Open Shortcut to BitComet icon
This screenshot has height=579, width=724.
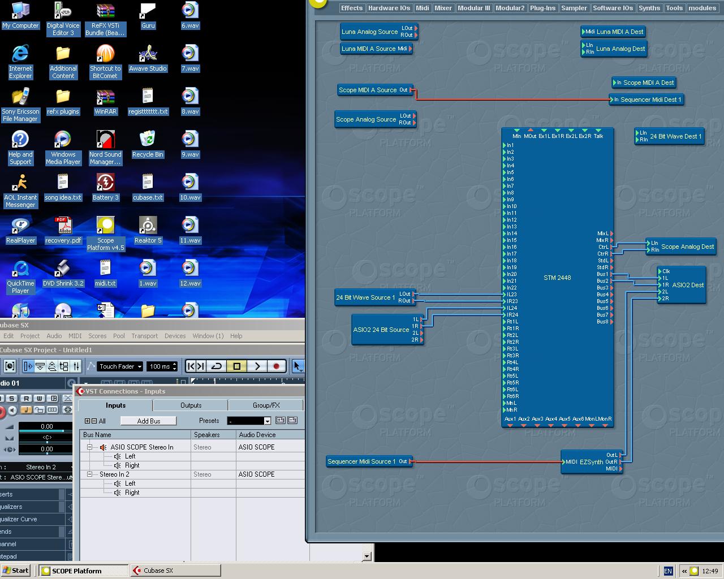(105, 62)
